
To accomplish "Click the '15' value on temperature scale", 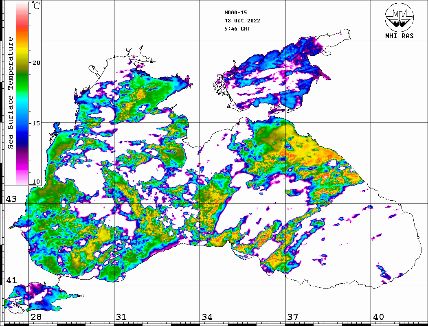I will tap(36, 123).
